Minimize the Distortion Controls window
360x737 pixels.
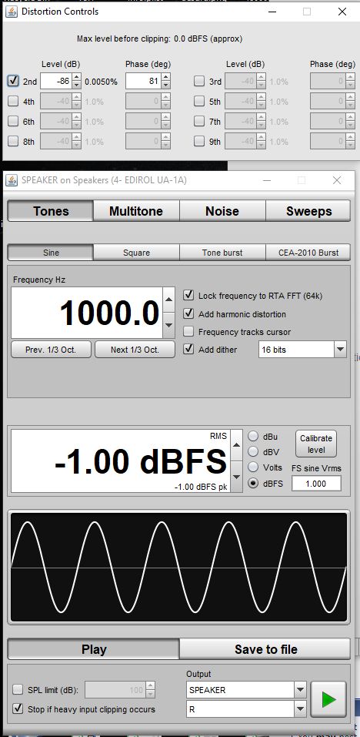tap(272, 12)
